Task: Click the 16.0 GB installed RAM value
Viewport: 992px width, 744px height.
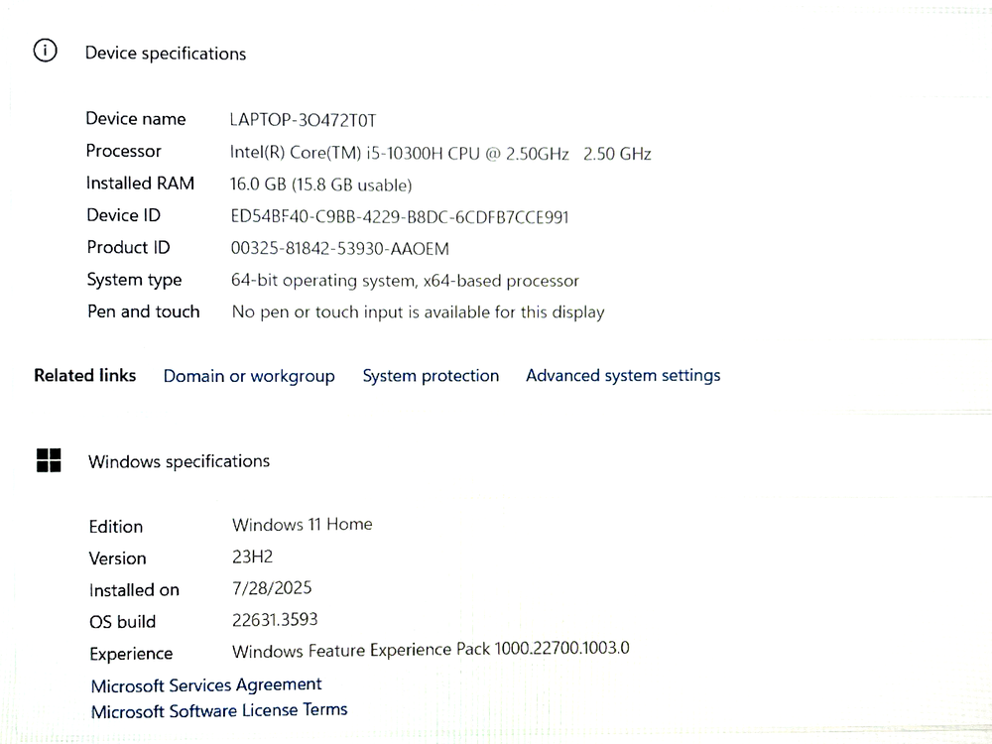Action: [320, 185]
